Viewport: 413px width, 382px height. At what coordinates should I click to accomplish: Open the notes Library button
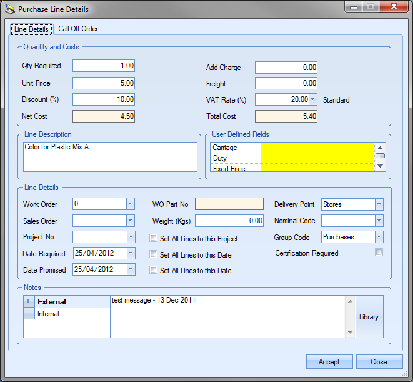coord(369,317)
